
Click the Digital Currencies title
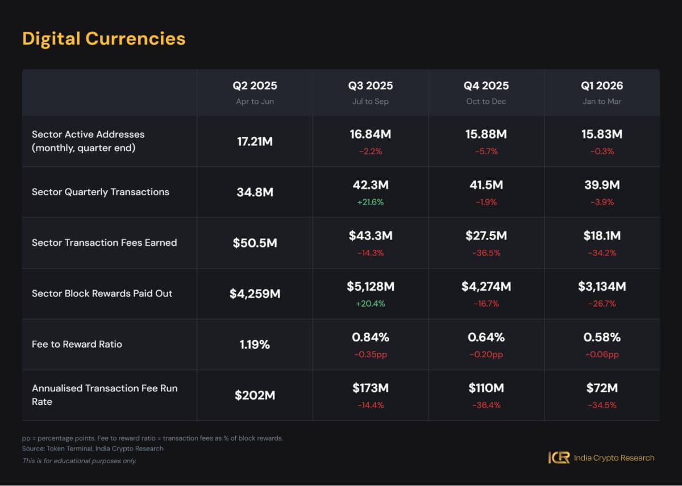(103, 39)
